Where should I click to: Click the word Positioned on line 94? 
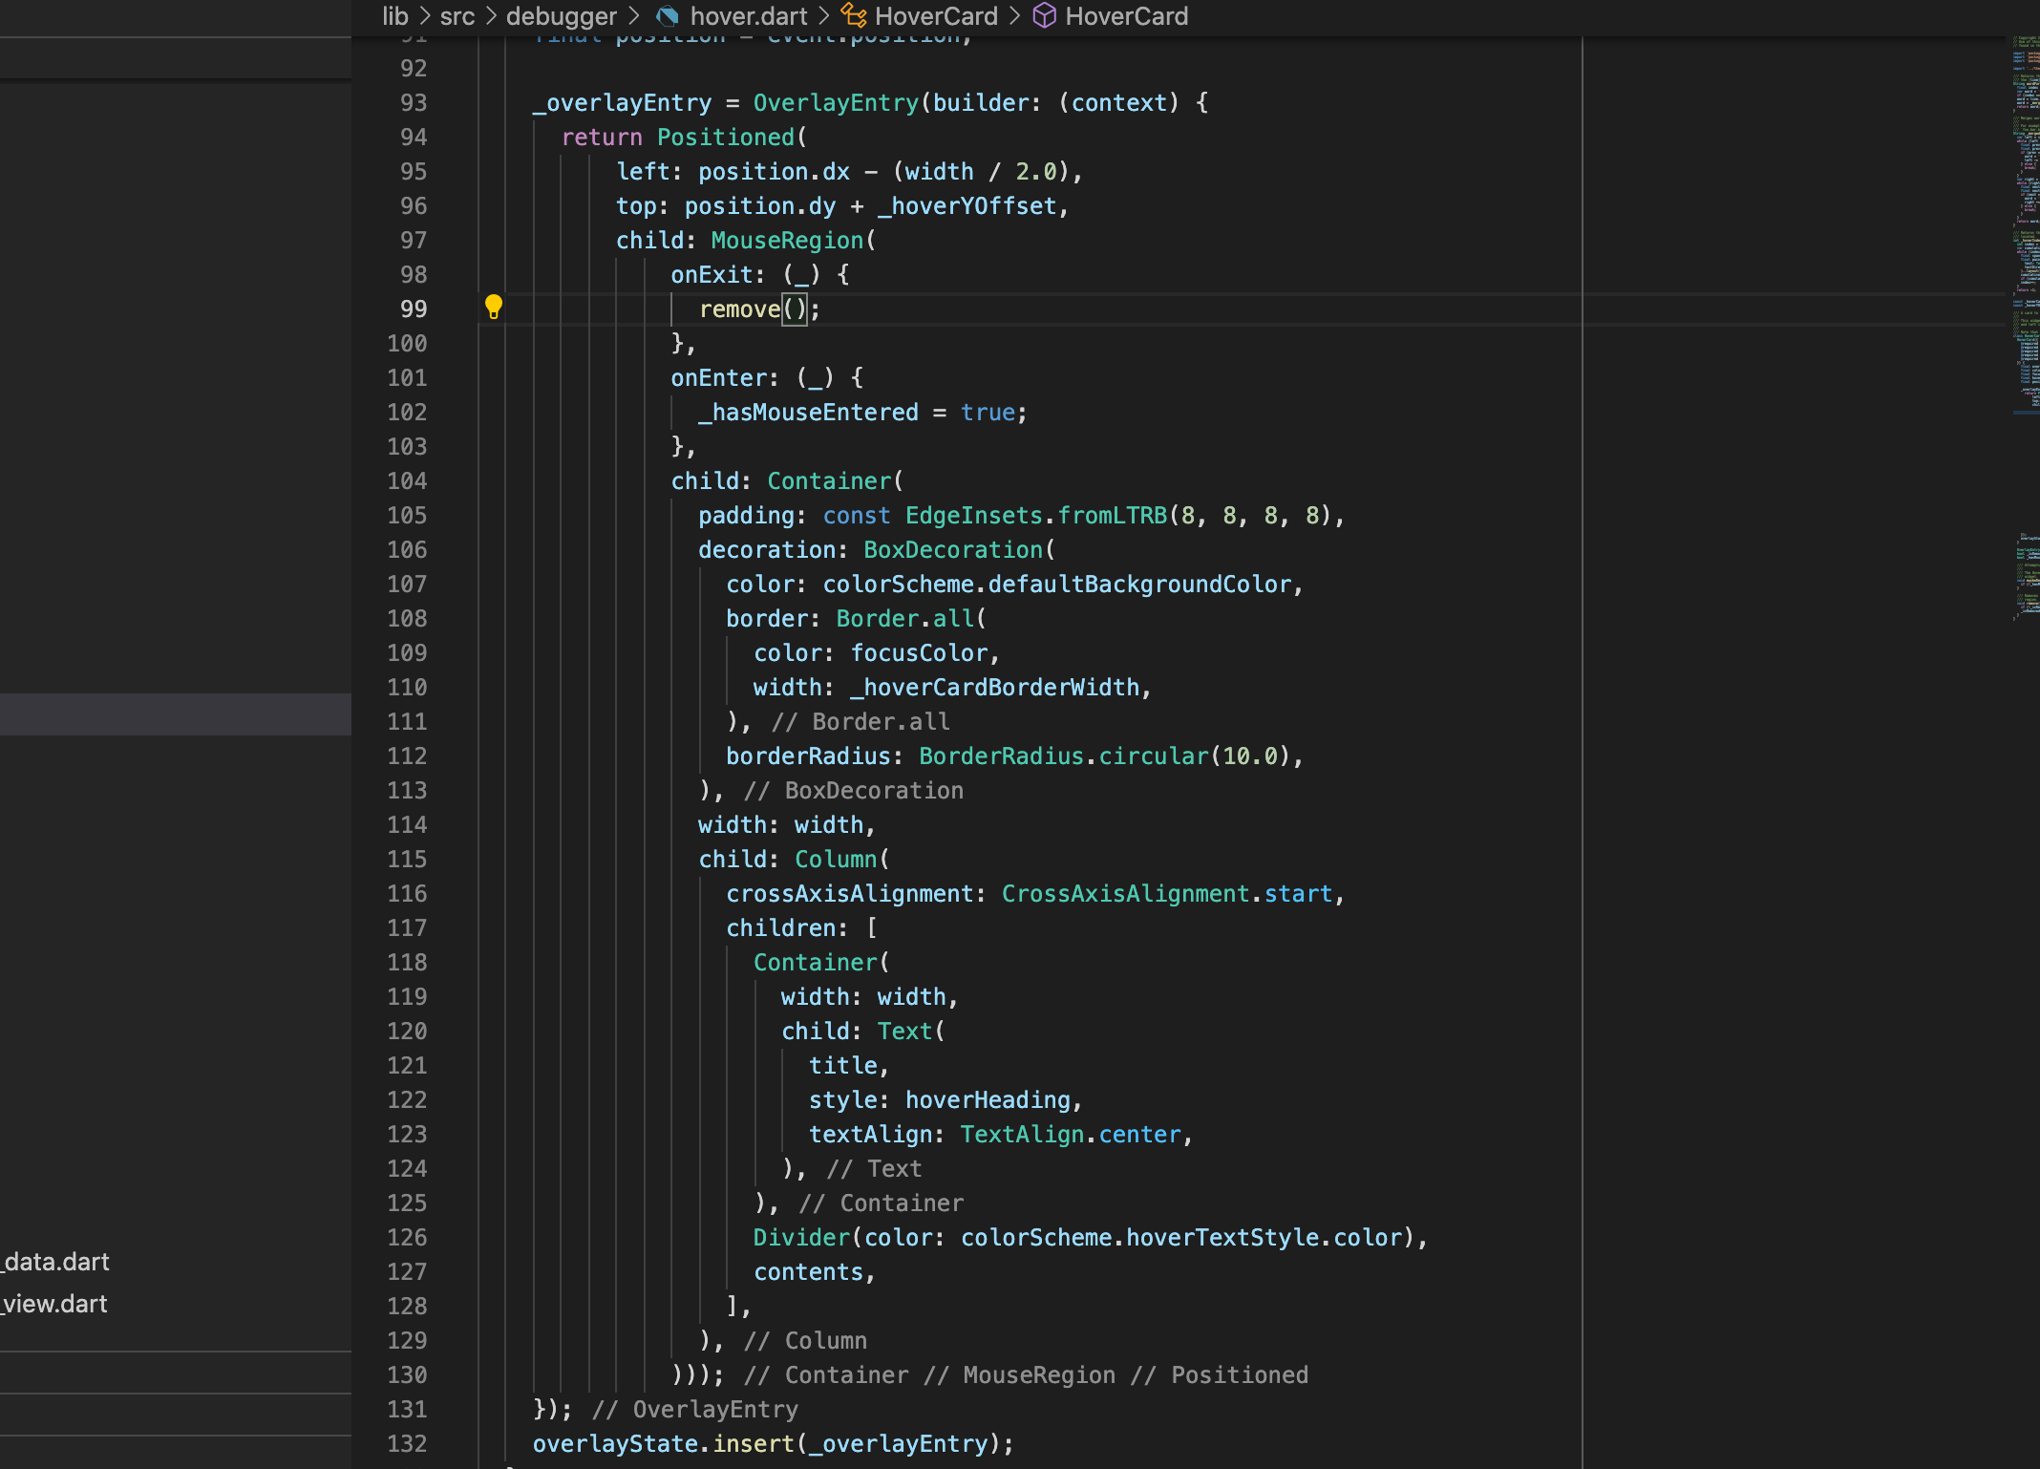725,137
